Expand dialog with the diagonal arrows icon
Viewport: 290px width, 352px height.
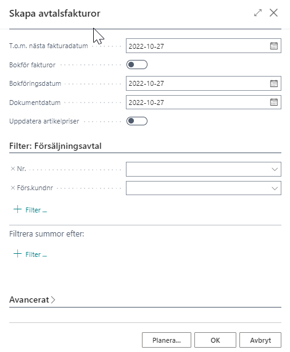tap(258, 13)
